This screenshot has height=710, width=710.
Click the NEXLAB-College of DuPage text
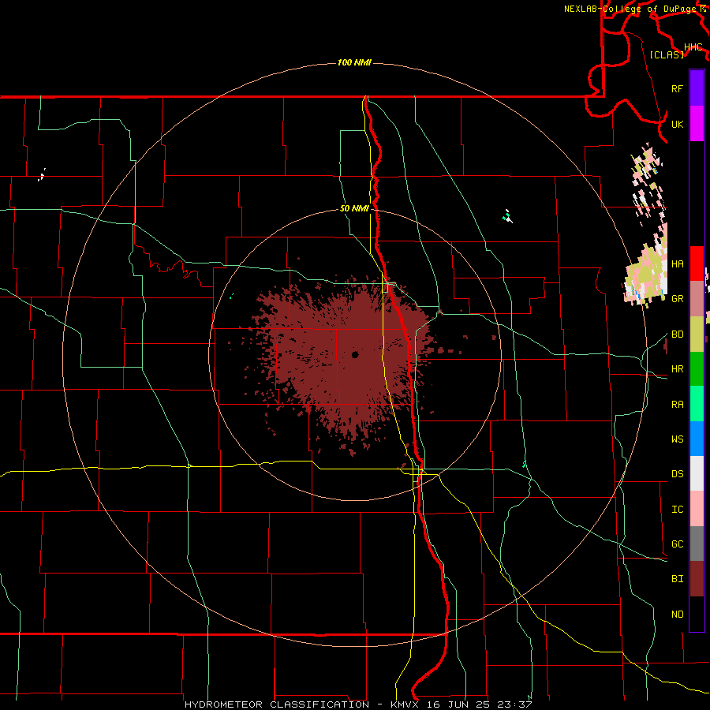pyautogui.click(x=632, y=9)
